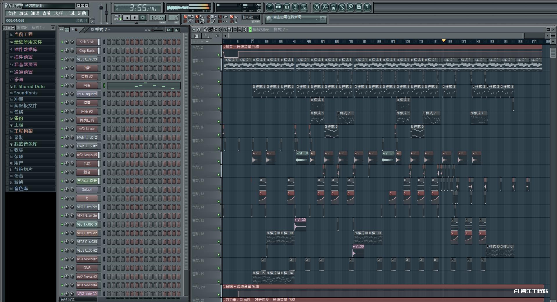The height and width of the screenshot is (302, 557).
Task: Open the 音频剪辑 channel filter dropdown
Action: [78, 299]
